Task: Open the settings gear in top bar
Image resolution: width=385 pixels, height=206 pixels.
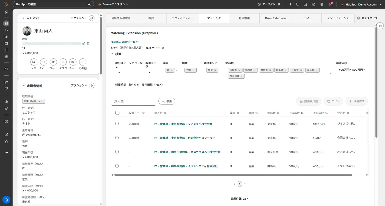Action: [322, 4]
